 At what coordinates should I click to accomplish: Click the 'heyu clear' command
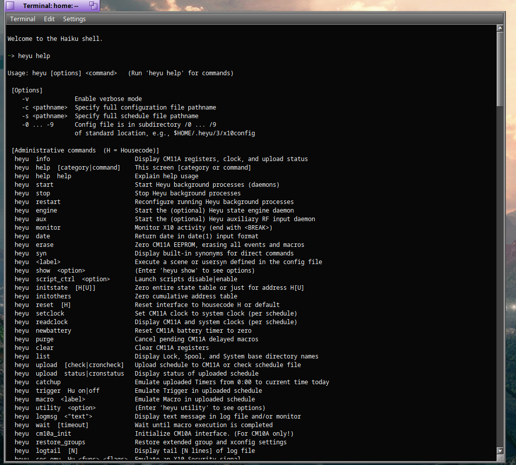pyautogui.click(x=34, y=347)
